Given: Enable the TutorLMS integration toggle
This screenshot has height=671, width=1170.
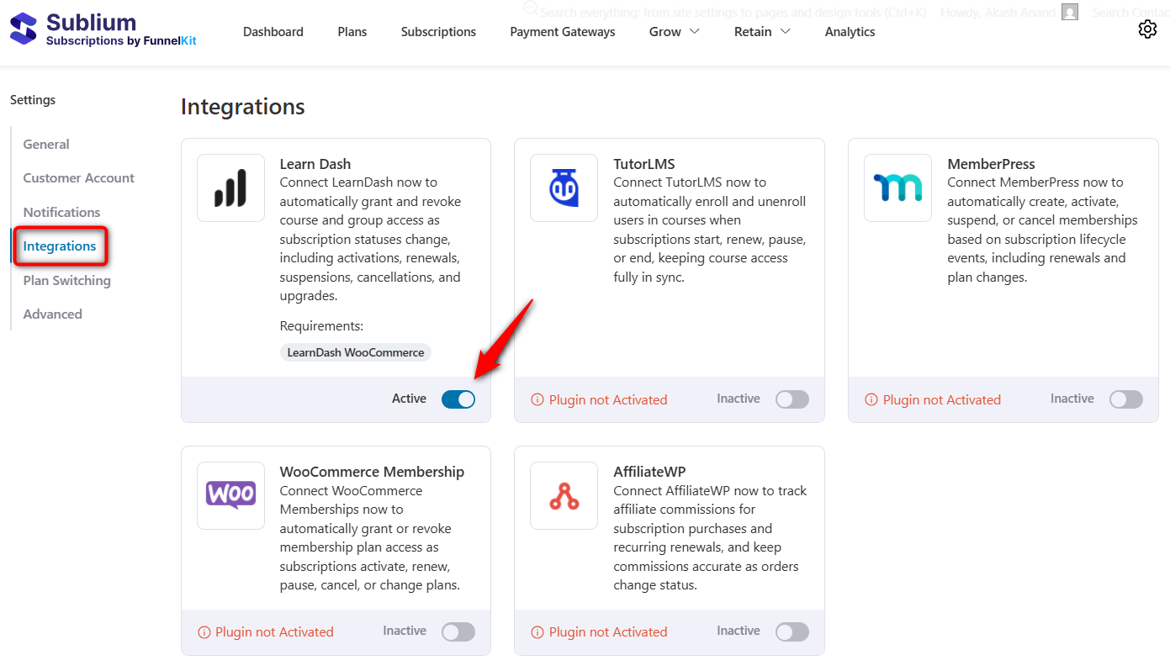Looking at the screenshot, I should coord(791,399).
